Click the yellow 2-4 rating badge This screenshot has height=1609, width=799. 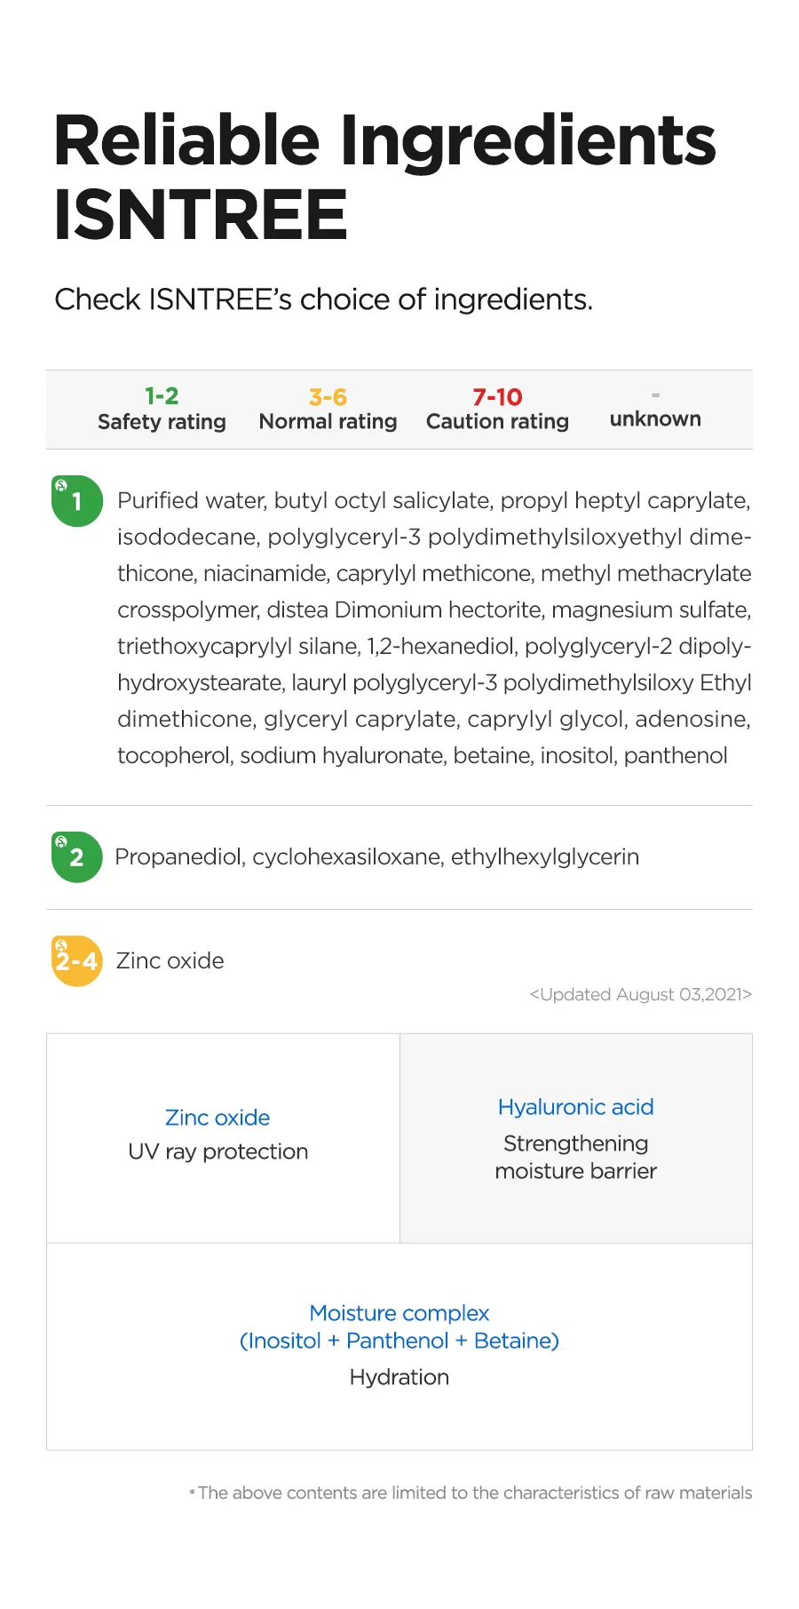tap(77, 961)
